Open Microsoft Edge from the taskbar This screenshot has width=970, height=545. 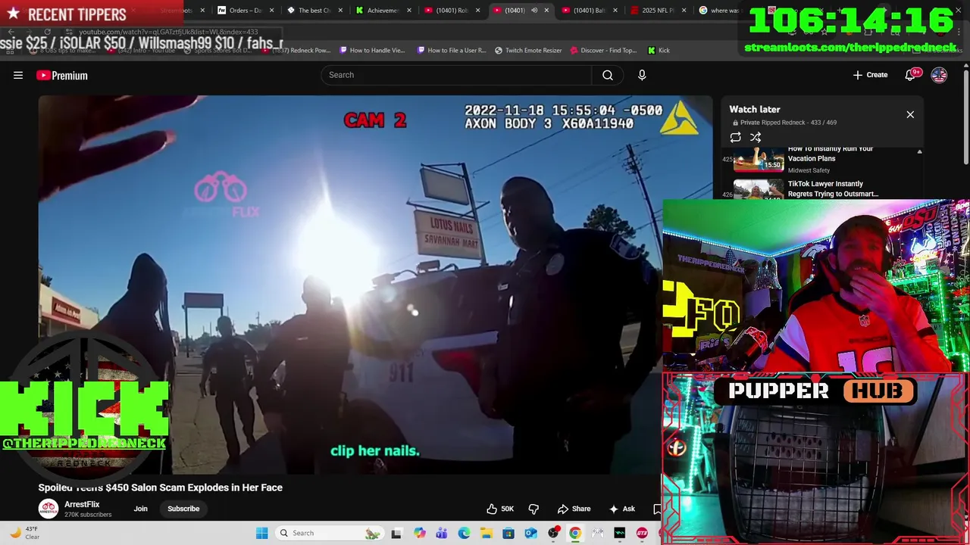point(464,533)
